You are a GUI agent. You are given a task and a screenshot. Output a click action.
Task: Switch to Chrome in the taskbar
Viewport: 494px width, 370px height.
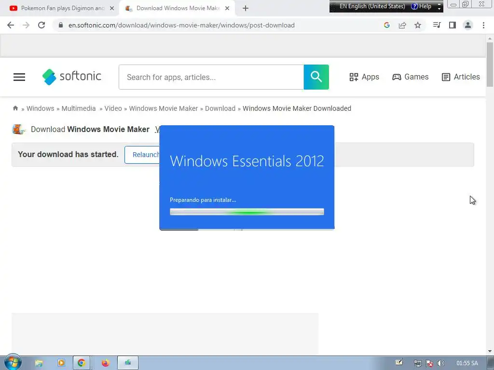pyautogui.click(x=82, y=363)
